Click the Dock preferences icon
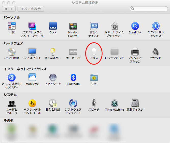Screen dimensions: 170x143 coord(53,26)
